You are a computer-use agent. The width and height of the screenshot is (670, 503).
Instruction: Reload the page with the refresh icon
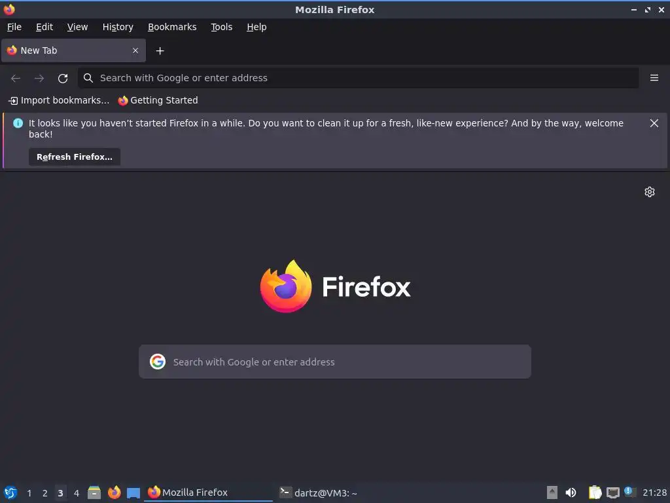(x=63, y=79)
